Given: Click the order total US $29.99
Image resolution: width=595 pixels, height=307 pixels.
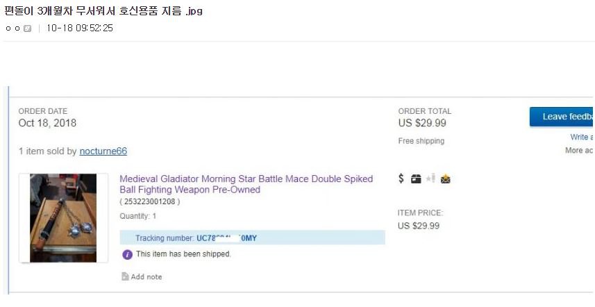Looking at the screenshot, I should 422,123.
